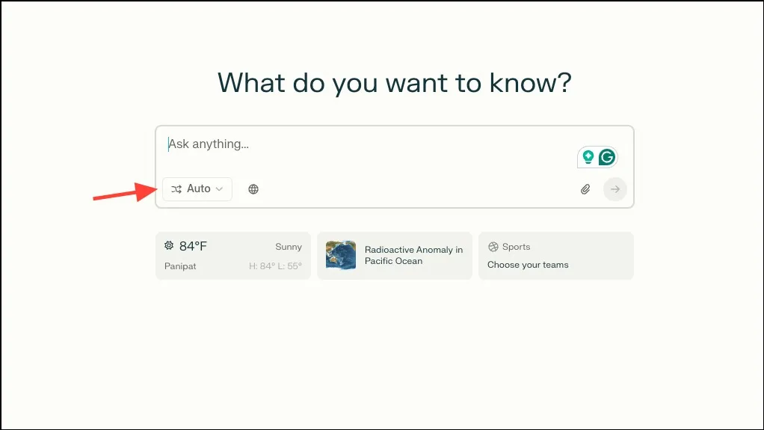Click the Sports card label
The width and height of the screenshot is (764, 430).
pyautogui.click(x=516, y=247)
